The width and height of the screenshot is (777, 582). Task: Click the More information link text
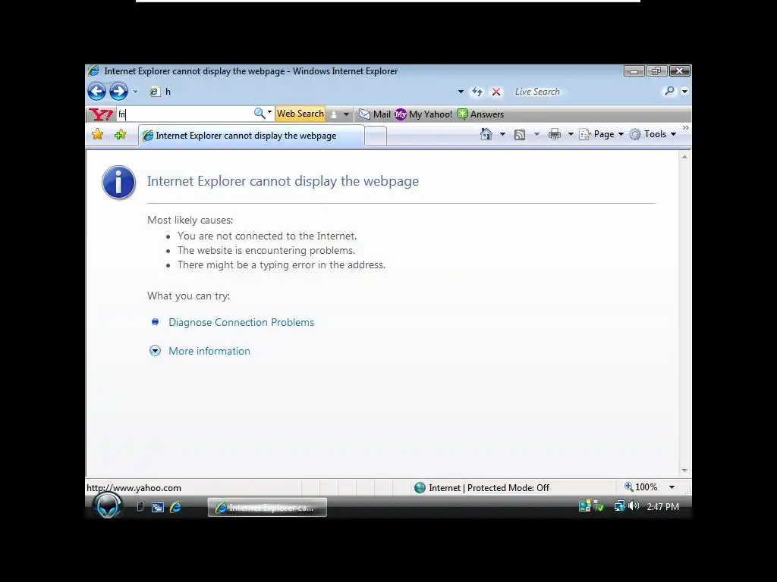point(209,351)
